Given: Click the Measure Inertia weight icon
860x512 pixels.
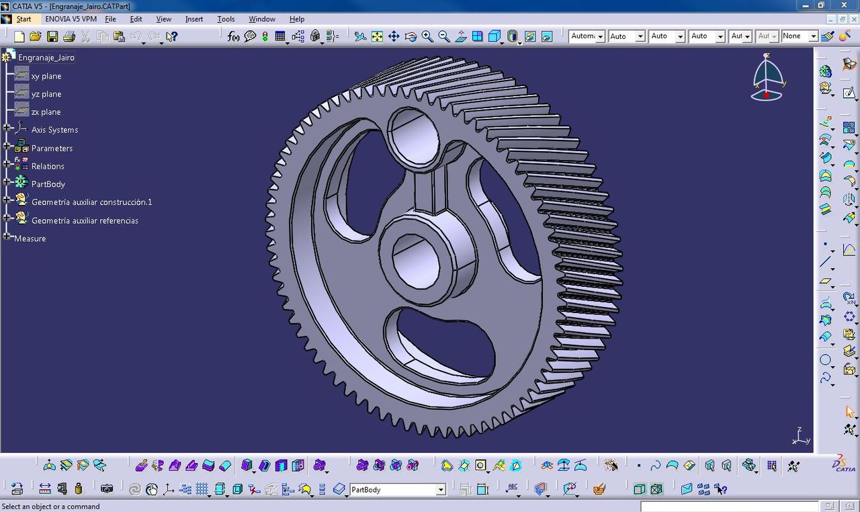Looking at the screenshot, I should [79, 488].
